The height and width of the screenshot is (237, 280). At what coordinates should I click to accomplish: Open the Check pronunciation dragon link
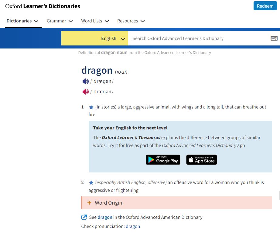133,226
